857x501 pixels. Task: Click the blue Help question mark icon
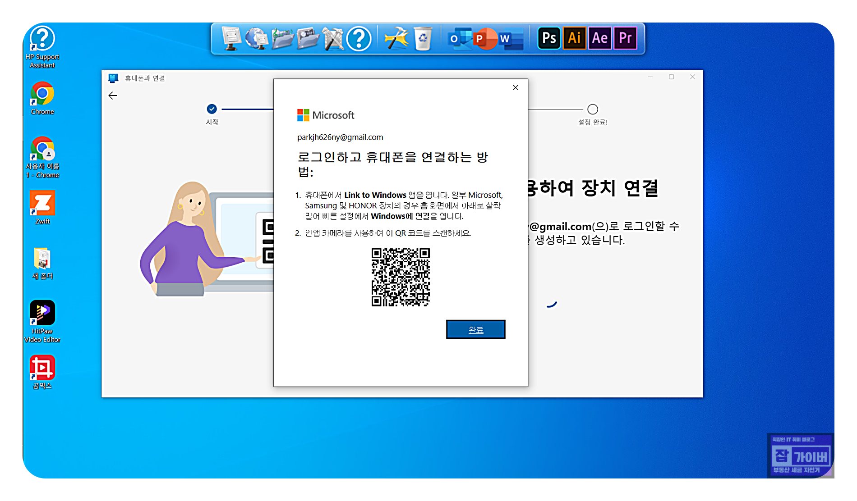(x=359, y=39)
